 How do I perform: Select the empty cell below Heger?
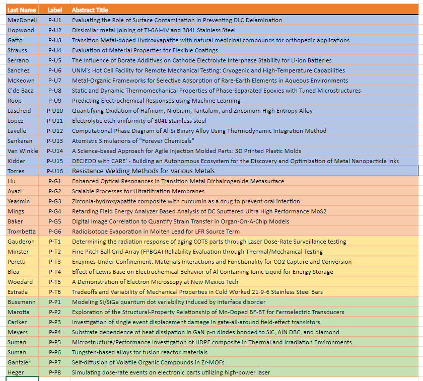[x=22, y=379]
